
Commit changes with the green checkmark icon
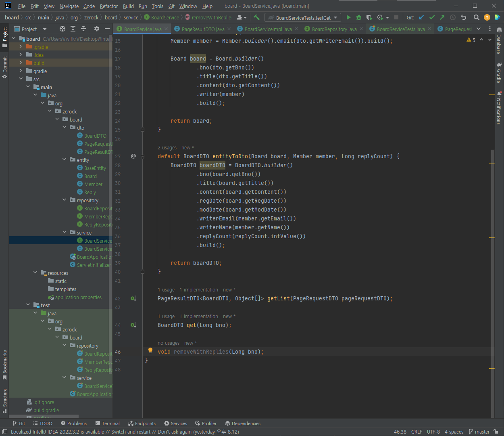[x=432, y=17]
